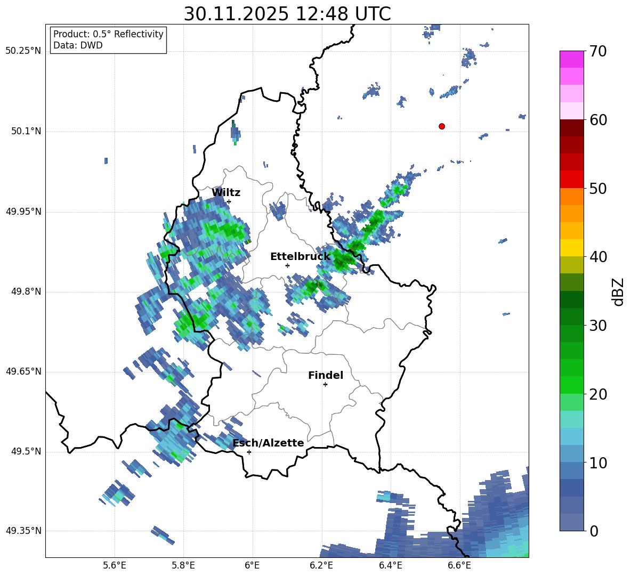Click the Product: 0.5° Reflectivity text
This screenshot has width=631, height=576.
pos(108,34)
